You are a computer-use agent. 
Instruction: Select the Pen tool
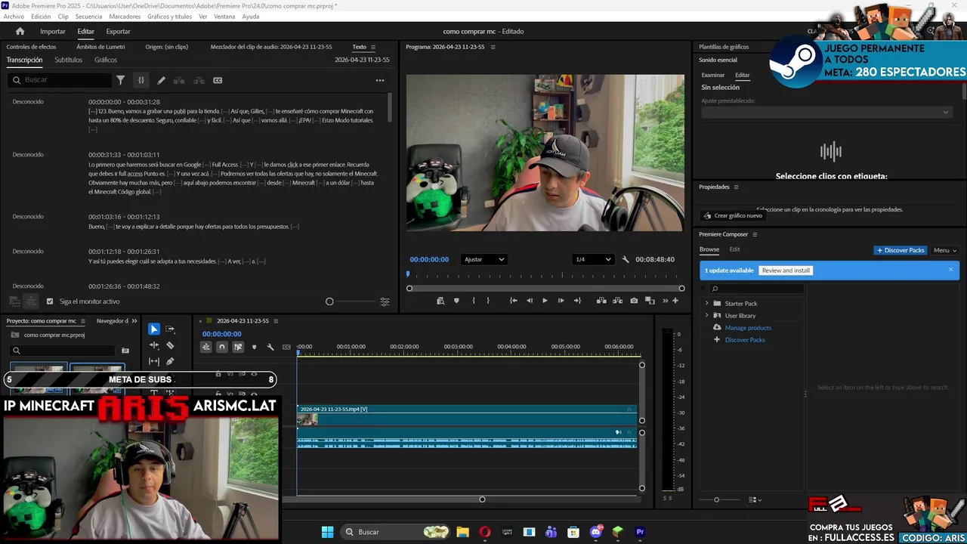click(x=170, y=361)
